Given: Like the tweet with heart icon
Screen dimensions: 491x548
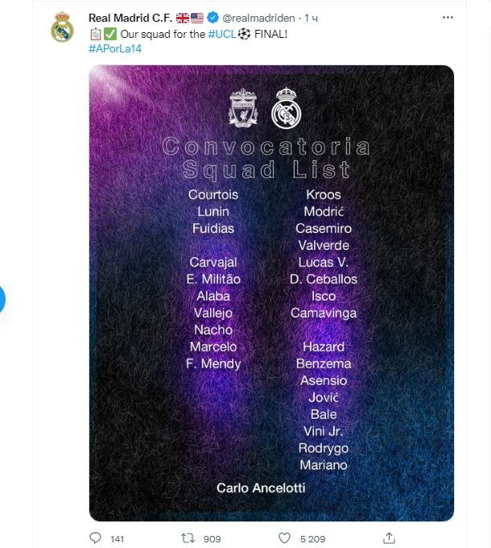Looking at the screenshot, I should (284, 538).
